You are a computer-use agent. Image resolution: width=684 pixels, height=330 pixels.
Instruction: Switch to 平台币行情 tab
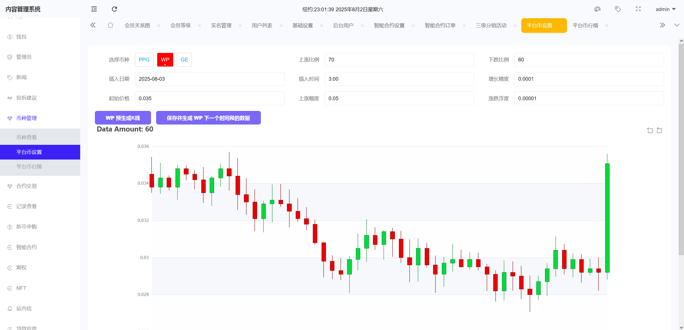(585, 25)
